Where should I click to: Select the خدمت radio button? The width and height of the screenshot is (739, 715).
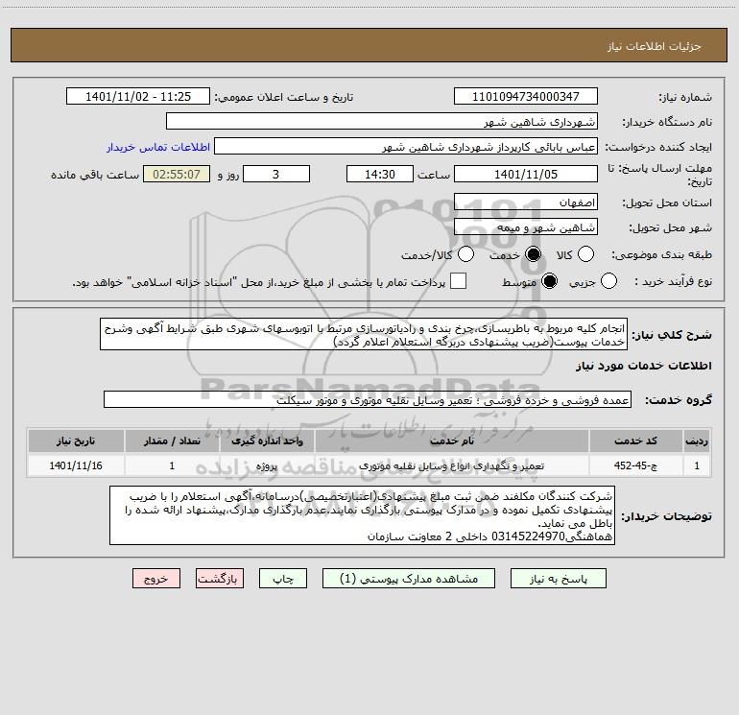coord(533,254)
